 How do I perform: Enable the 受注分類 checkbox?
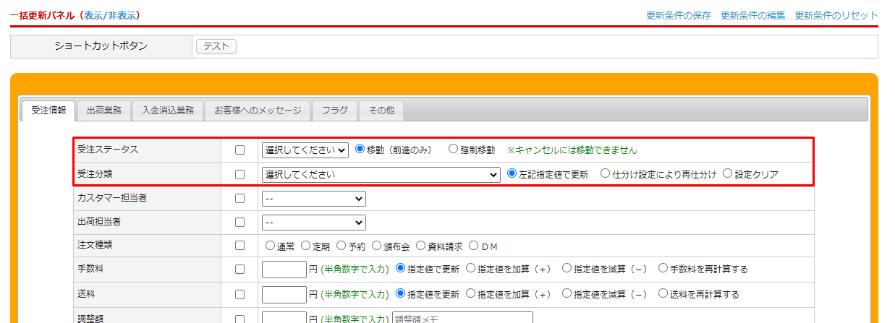coord(239,174)
